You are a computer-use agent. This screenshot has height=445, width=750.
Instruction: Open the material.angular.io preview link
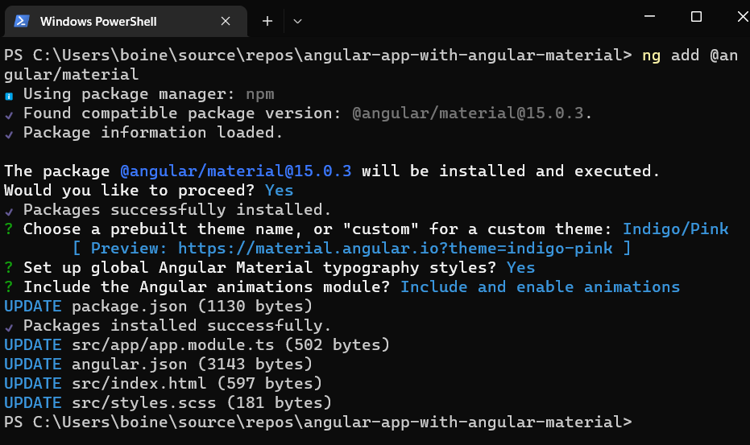(395, 248)
